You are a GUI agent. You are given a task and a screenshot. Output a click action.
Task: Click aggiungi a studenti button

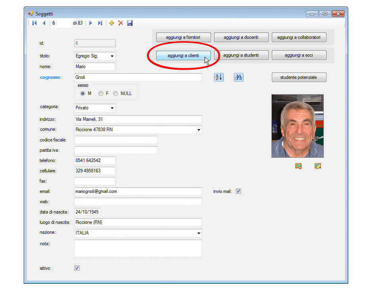tap(241, 55)
